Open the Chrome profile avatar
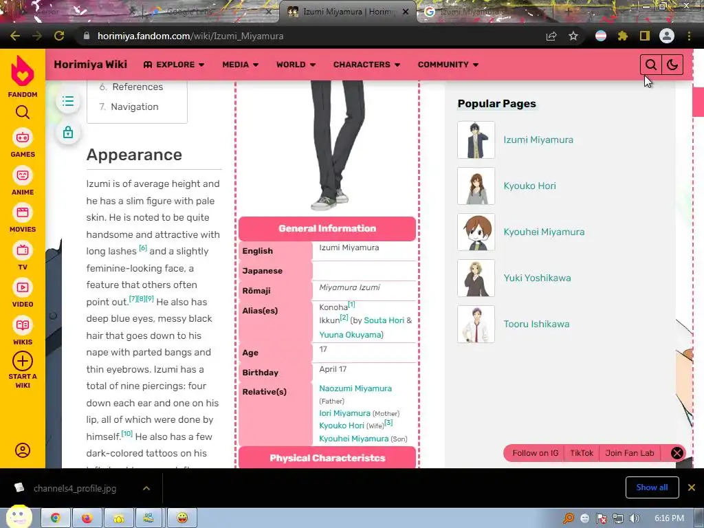This screenshot has width=704, height=528. (667, 36)
